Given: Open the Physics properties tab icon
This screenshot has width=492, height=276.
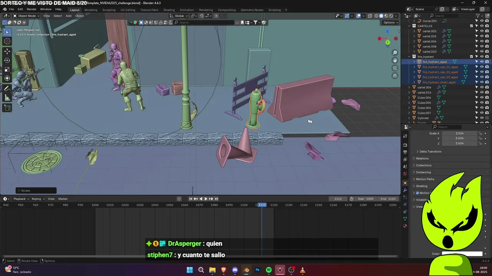Looking at the screenshot, I should pyautogui.click(x=405, y=204).
